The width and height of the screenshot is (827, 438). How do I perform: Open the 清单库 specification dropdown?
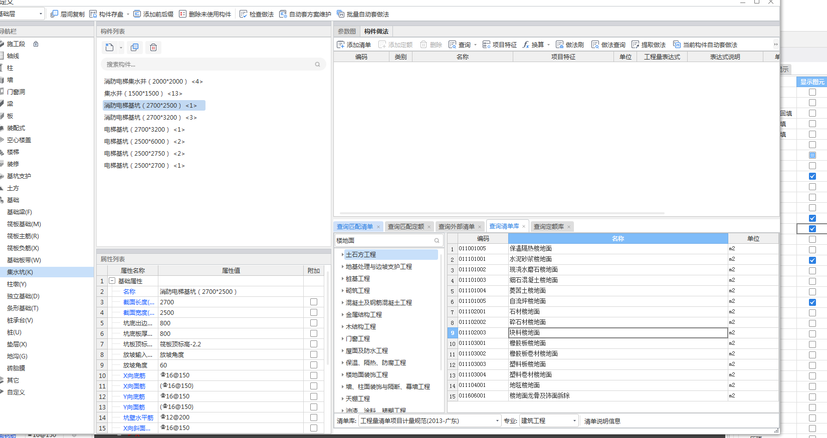coord(497,421)
